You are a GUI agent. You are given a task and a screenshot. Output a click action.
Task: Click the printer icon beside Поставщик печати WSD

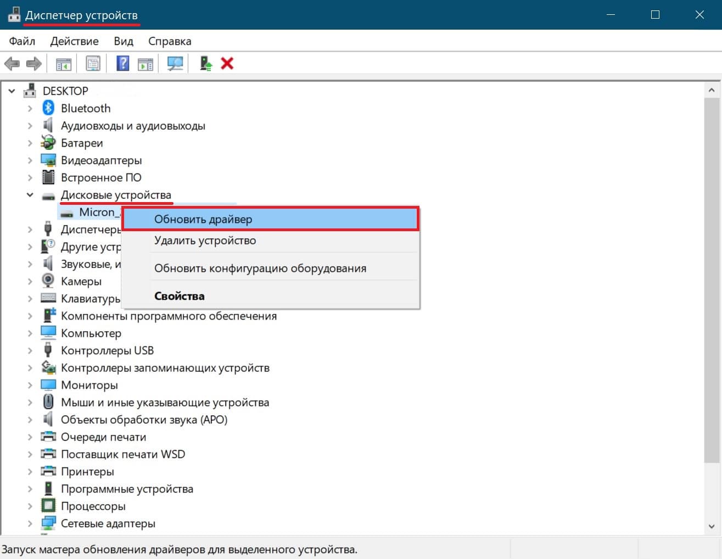[x=48, y=454]
